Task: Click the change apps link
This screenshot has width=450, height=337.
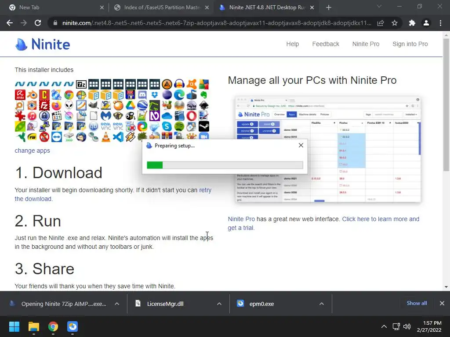Action: (33, 151)
